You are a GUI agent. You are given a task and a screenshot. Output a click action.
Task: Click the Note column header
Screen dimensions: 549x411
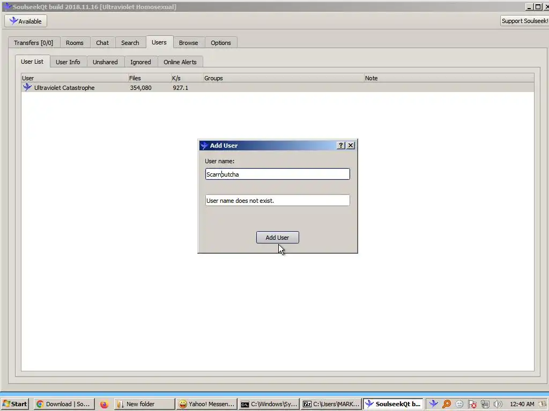(x=449, y=78)
